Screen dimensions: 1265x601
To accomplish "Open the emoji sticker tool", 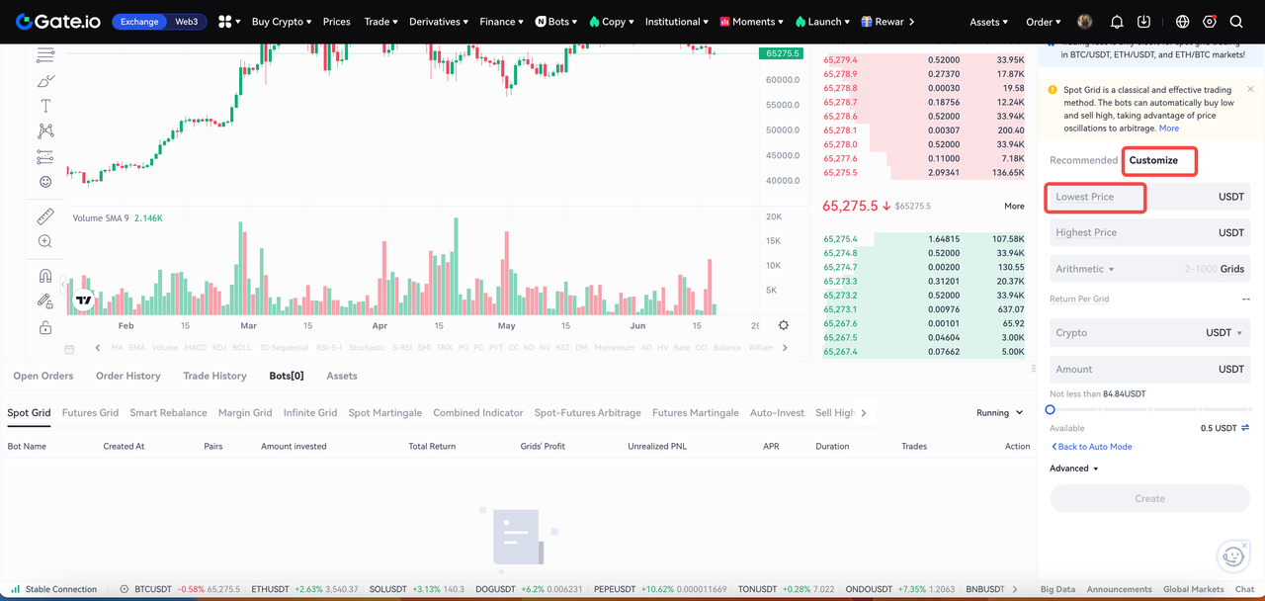I will [45, 182].
